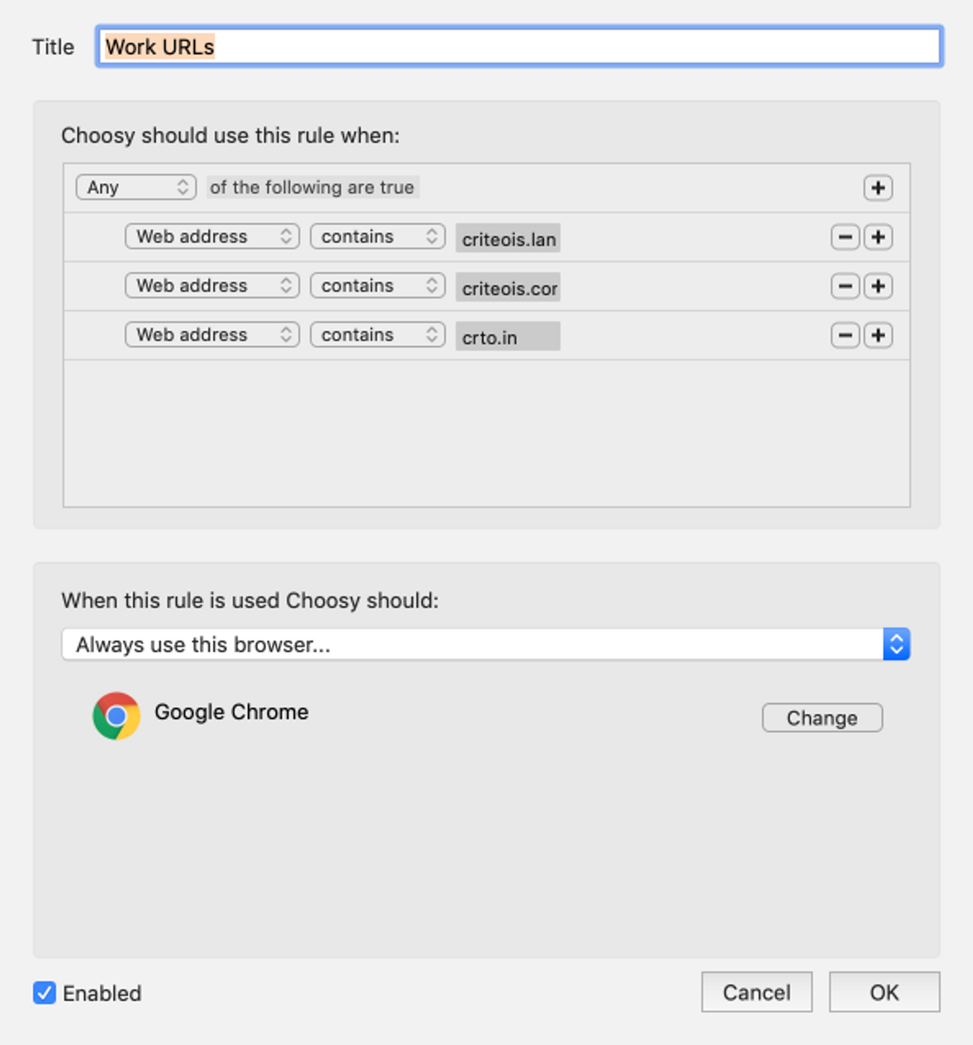Open the Web address dropdown on the criteois.lan row
Viewport: 973px width, 1045px height.
(211, 236)
